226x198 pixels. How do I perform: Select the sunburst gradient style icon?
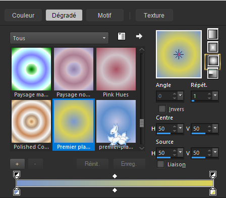coord(213,60)
